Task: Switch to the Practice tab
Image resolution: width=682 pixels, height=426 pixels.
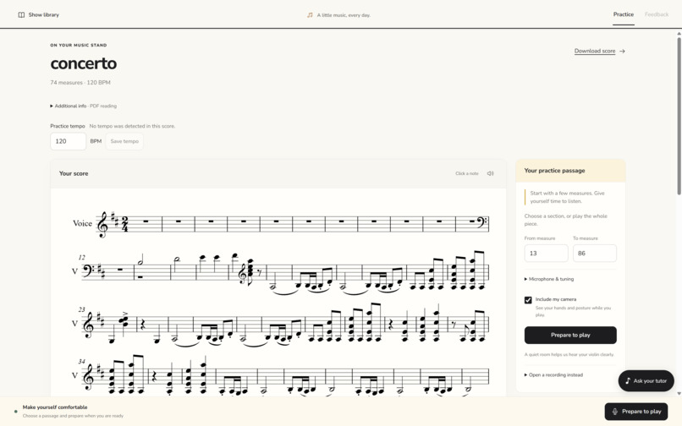Action: (624, 14)
